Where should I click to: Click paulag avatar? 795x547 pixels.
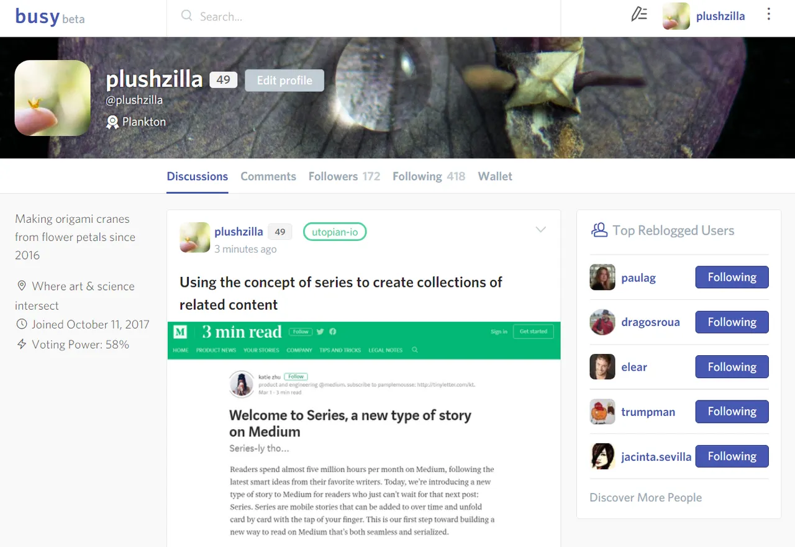coord(602,278)
